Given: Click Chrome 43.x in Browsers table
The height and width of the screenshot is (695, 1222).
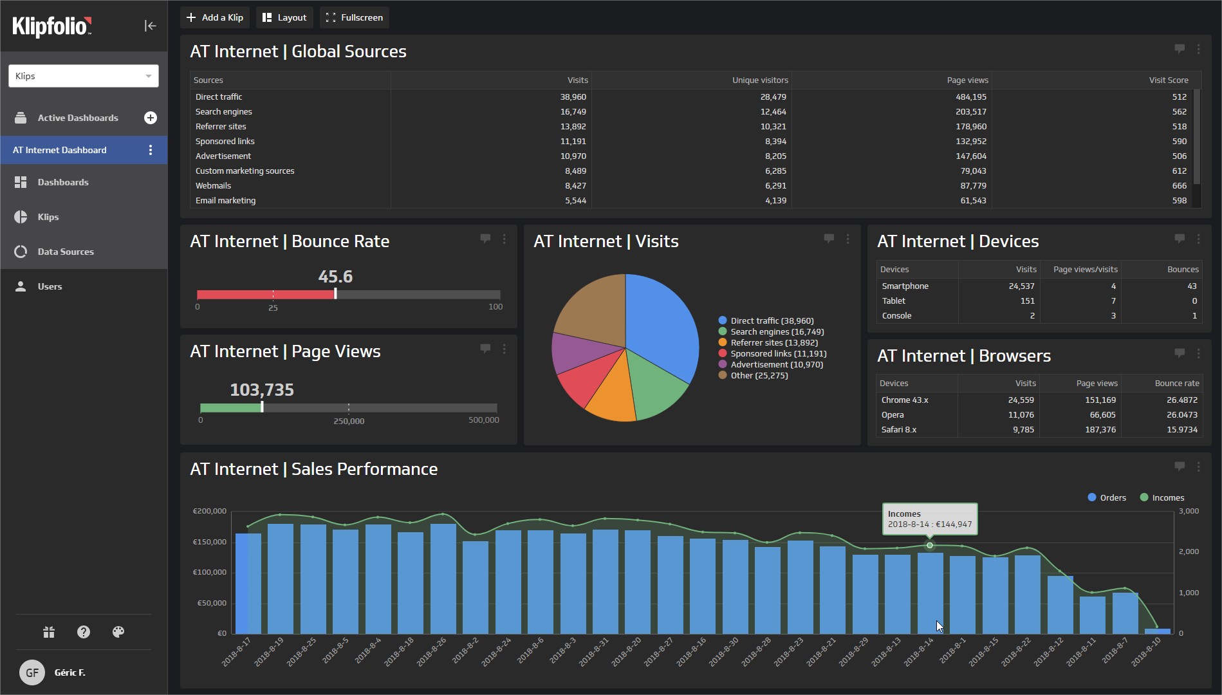Looking at the screenshot, I should pos(905,400).
